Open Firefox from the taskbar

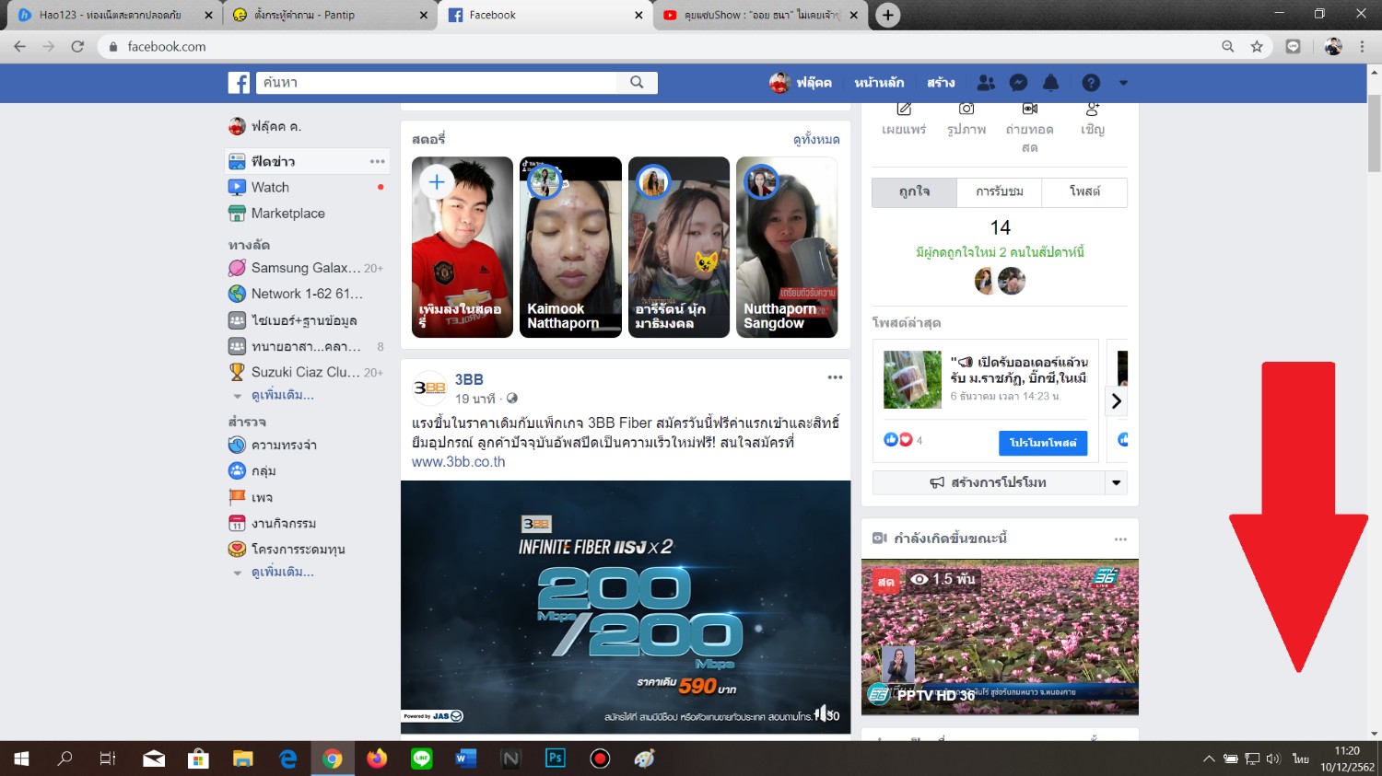377,759
